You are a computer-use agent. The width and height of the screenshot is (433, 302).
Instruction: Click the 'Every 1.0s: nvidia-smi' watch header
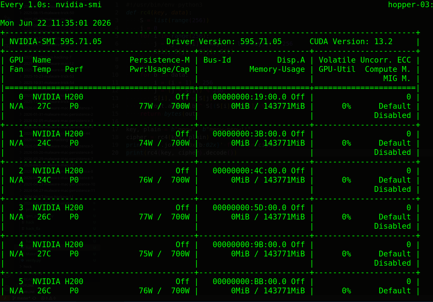click(51, 5)
